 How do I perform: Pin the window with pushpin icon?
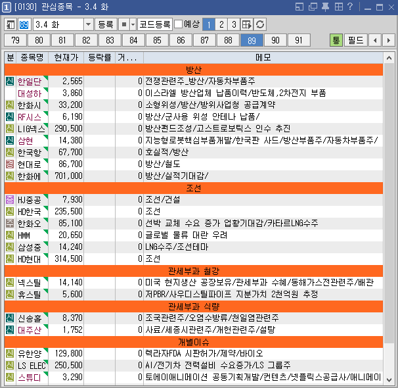click(x=325, y=7)
